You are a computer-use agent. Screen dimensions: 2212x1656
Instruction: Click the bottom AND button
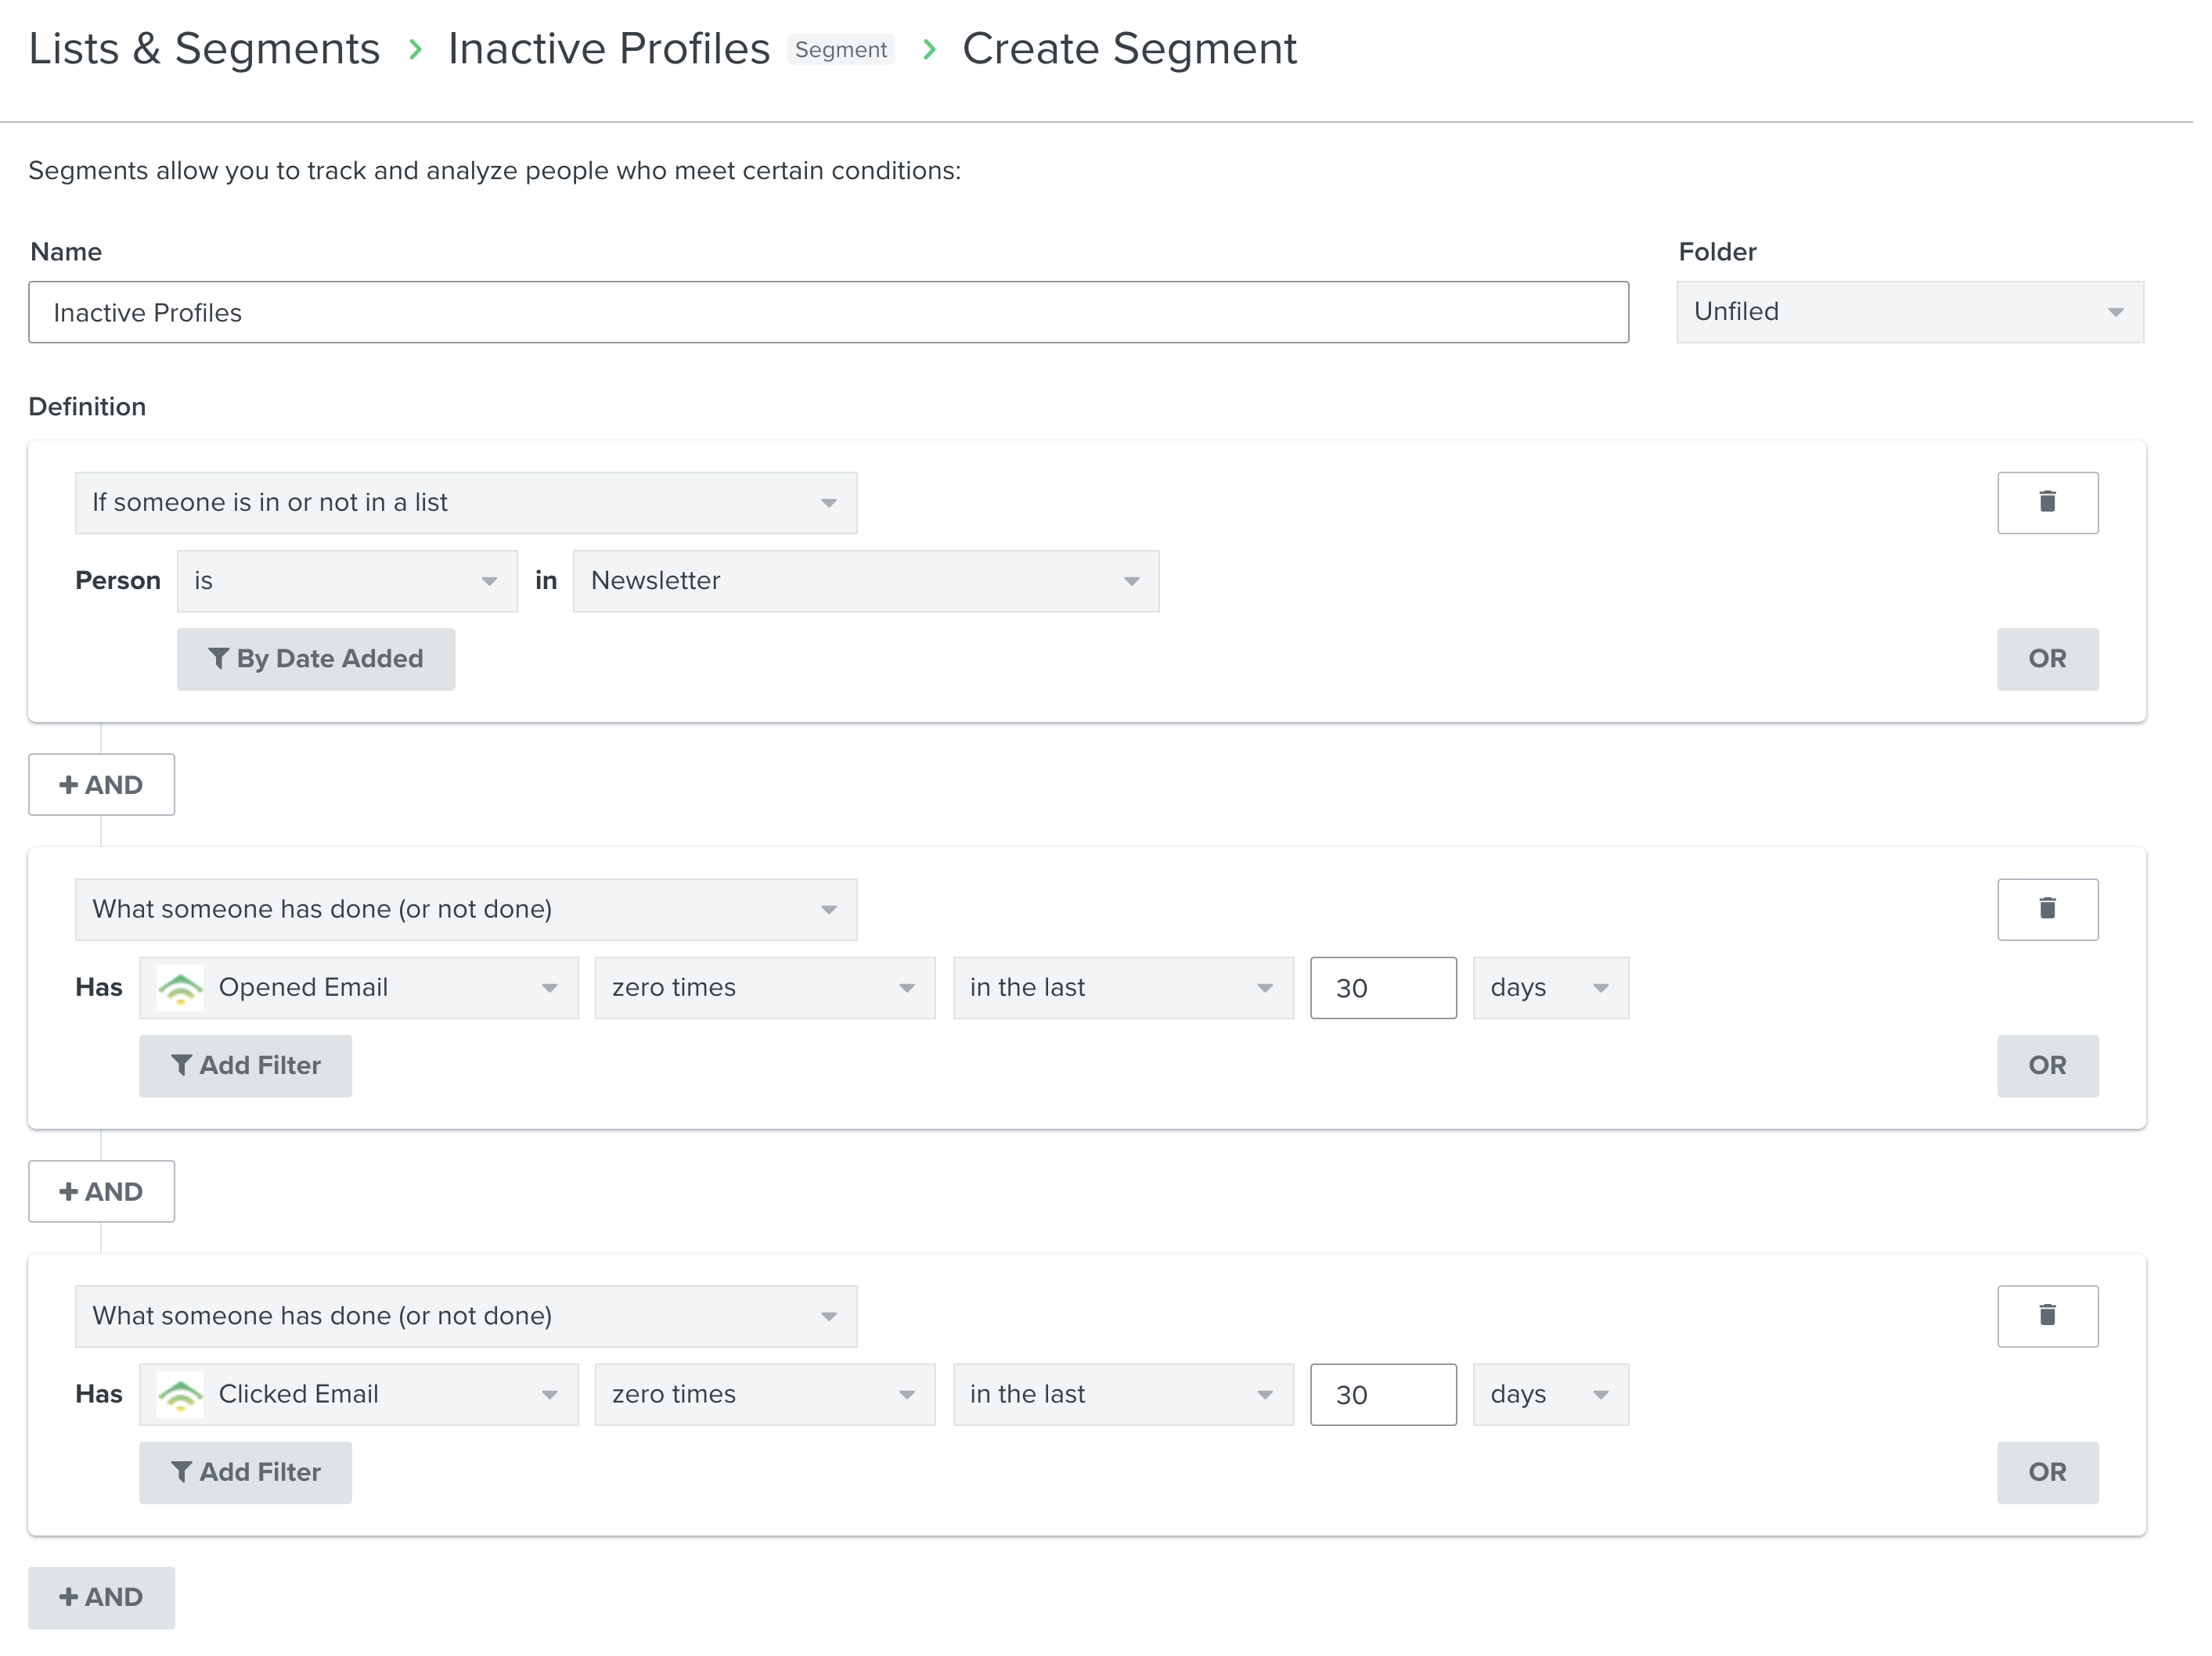click(x=101, y=1597)
